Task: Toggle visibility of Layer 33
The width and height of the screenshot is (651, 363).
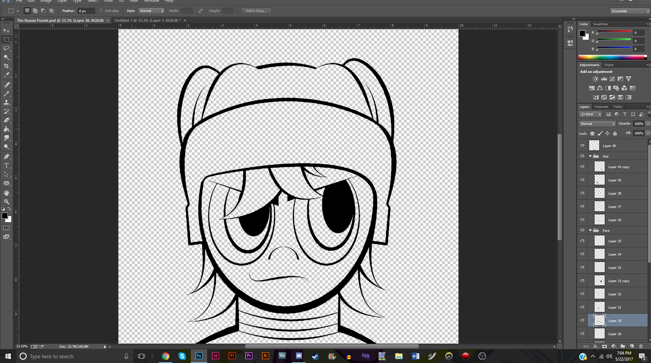Action: pyautogui.click(x=582, y=267)
